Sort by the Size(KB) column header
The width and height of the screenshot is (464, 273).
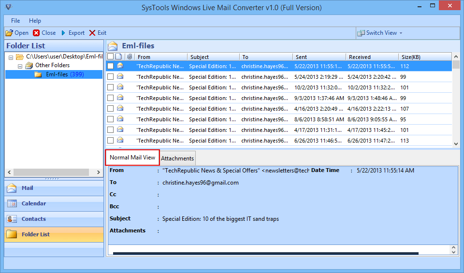click(425, 57)
